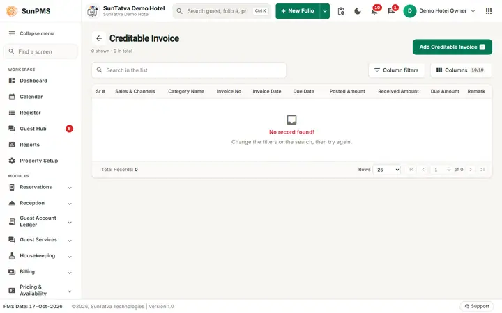
Task: Go back using arrow beside Creditable Invoice
Action: coord(99,38)
